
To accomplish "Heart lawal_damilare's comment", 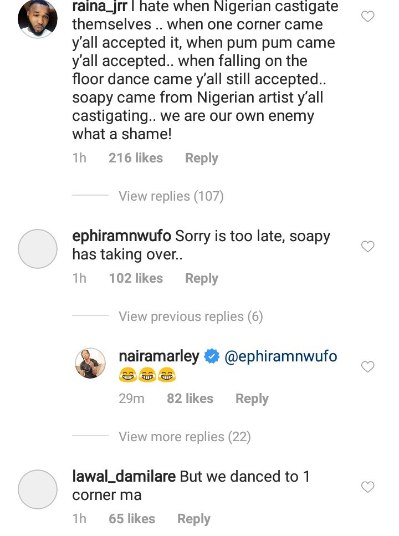I will pos(367,487).
